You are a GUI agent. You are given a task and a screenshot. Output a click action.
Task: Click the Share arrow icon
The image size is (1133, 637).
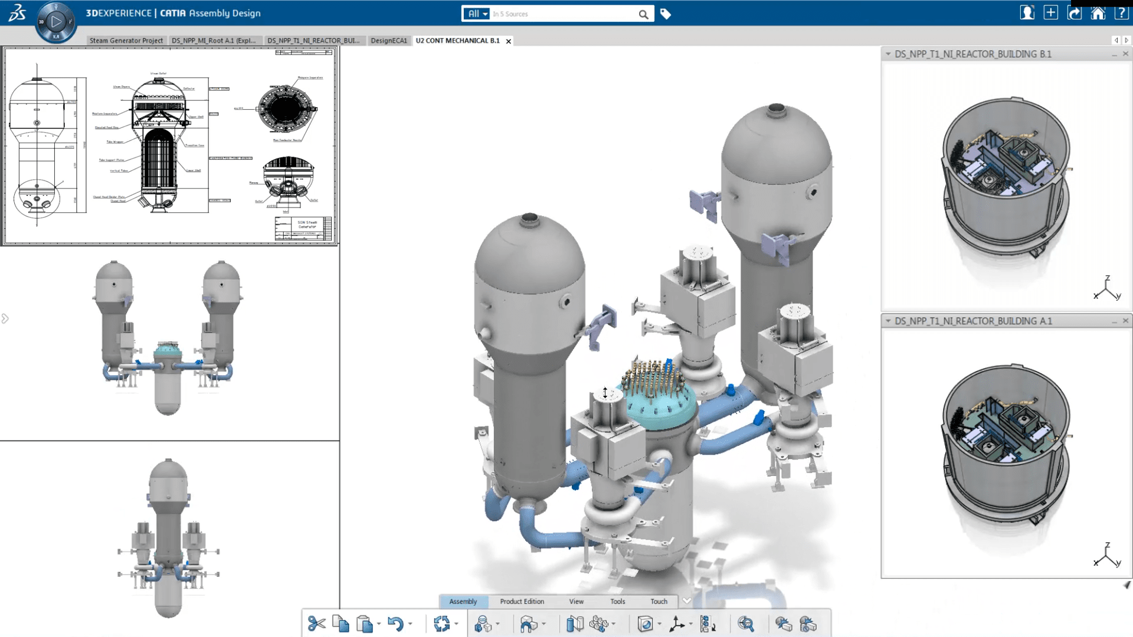pos(1075,13)
